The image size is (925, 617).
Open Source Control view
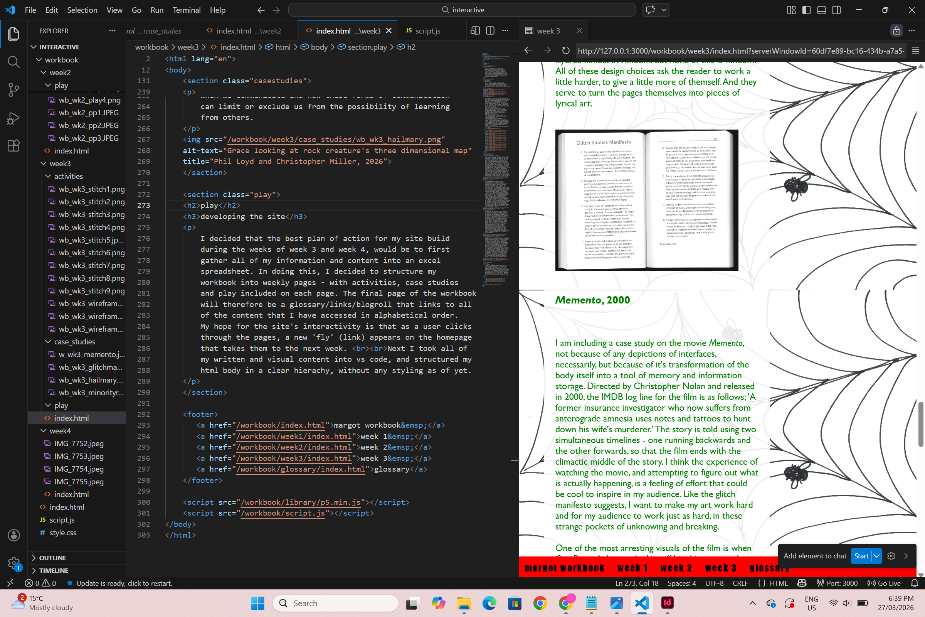(13, 90)
